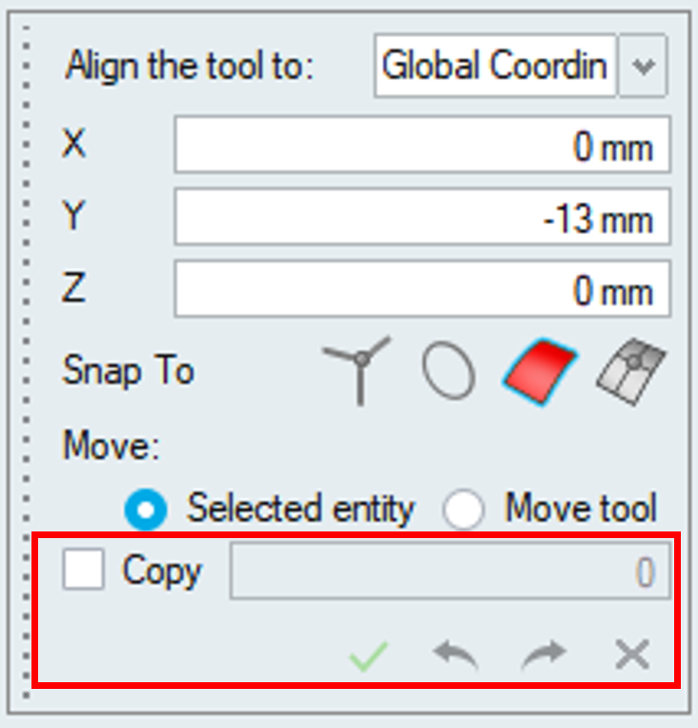
Task: Click the 'Snap To' label
Action: click(x=129, y=370)
